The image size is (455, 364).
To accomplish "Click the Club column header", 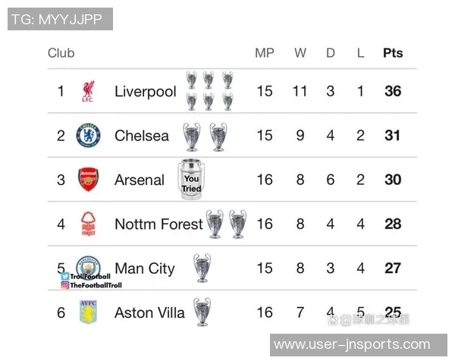I will pos(61,53).
